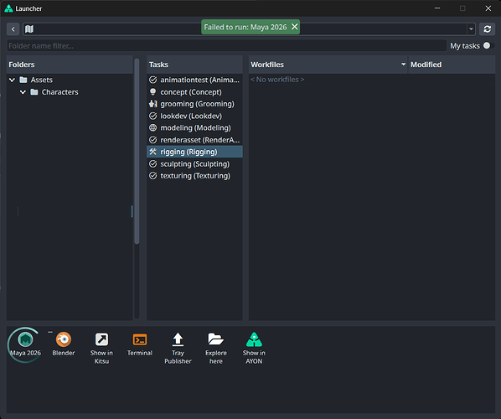The image size is (501, 419).
Task: Click Explore here folder icon
Action: coord(215,339)
